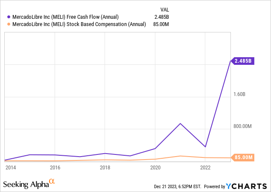The image size is (271, 192).
Task: Click the 1.60B y-axis label
Action: pos(239,94)
